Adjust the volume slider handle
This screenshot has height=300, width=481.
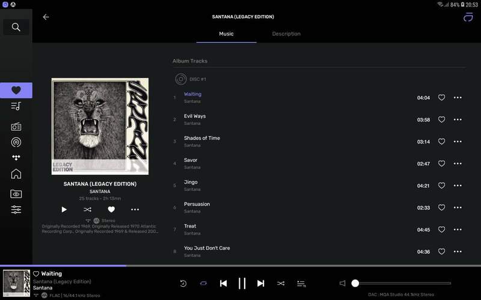click(355, 283)
